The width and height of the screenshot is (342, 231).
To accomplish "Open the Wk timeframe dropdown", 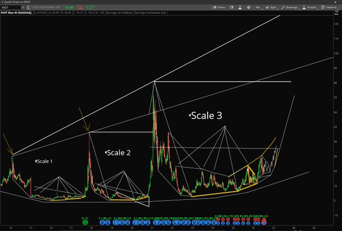I will [x=258, y=8].
